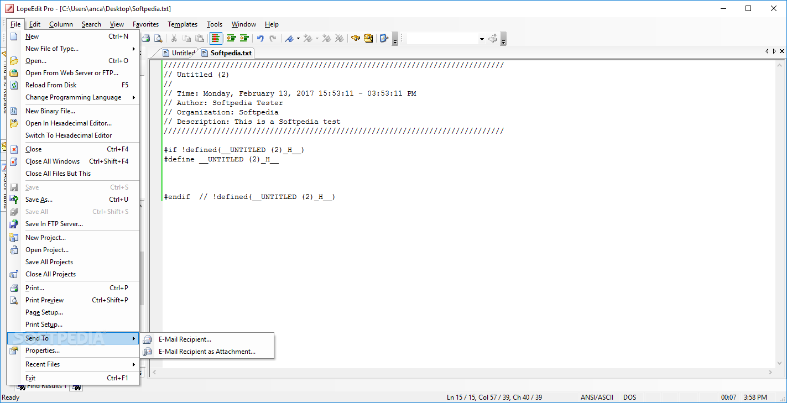Screen dimensions: 787x403
Task: Choose Close All Projects
Action: pyautogui.click(x=73, y=274)
